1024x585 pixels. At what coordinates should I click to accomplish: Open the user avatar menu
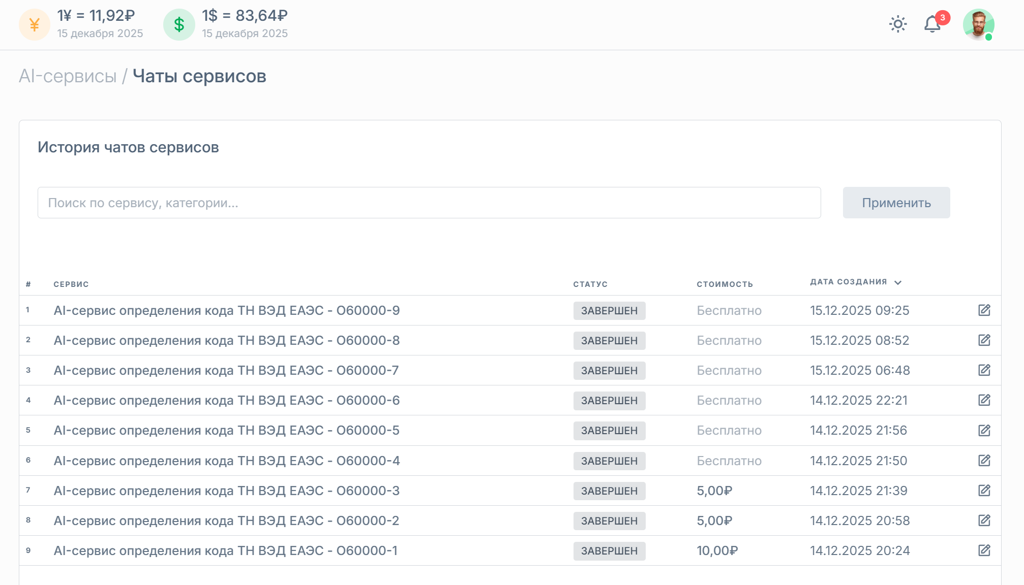978,24
